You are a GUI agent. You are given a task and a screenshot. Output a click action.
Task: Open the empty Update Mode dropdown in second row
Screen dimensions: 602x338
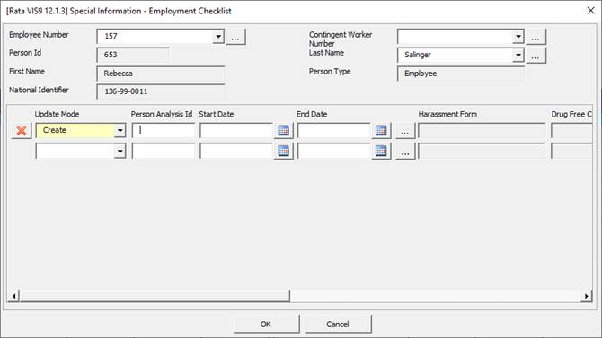pyautogui.click(x=120, y=151)
